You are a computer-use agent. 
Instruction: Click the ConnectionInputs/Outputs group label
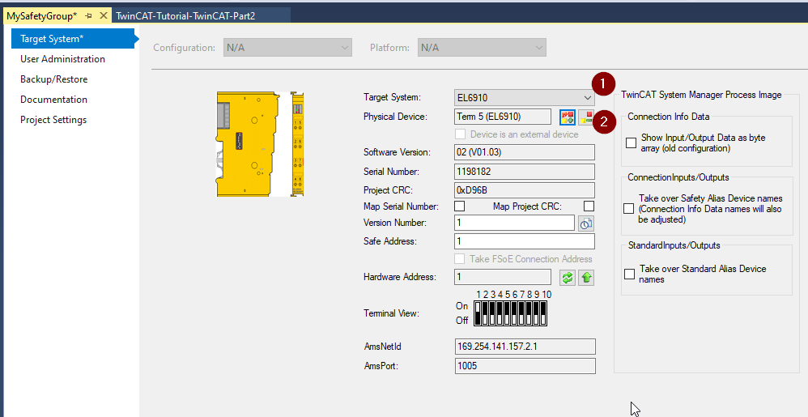coord(678,177)
